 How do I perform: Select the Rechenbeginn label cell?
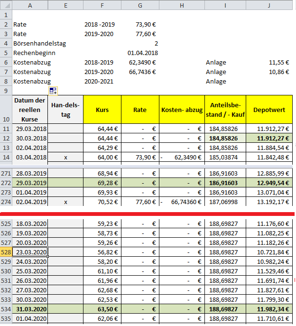point(35,53)
